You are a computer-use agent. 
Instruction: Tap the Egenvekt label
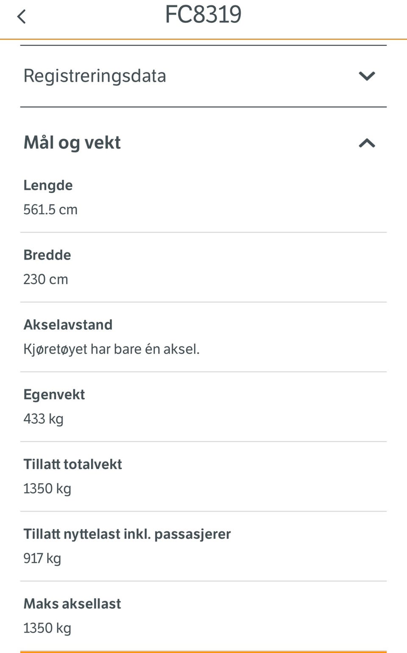point(54,395)
